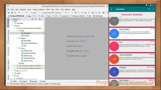Open the Logcat tool window tab
The height and width of the screenshot is (90, 161).
coord(23,81)
